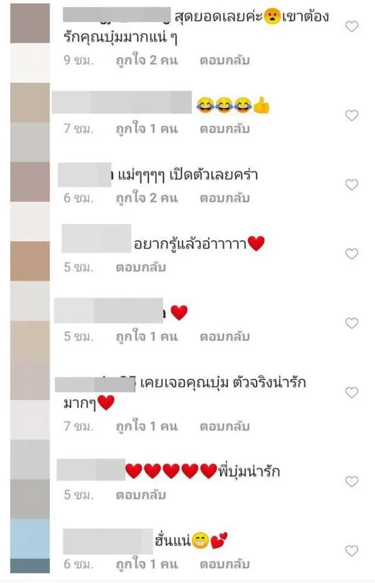
Task: Tap heart beside แม่ๆๆๆๆ เปิดตัวเลยคร่า comment
Action: 351,184
